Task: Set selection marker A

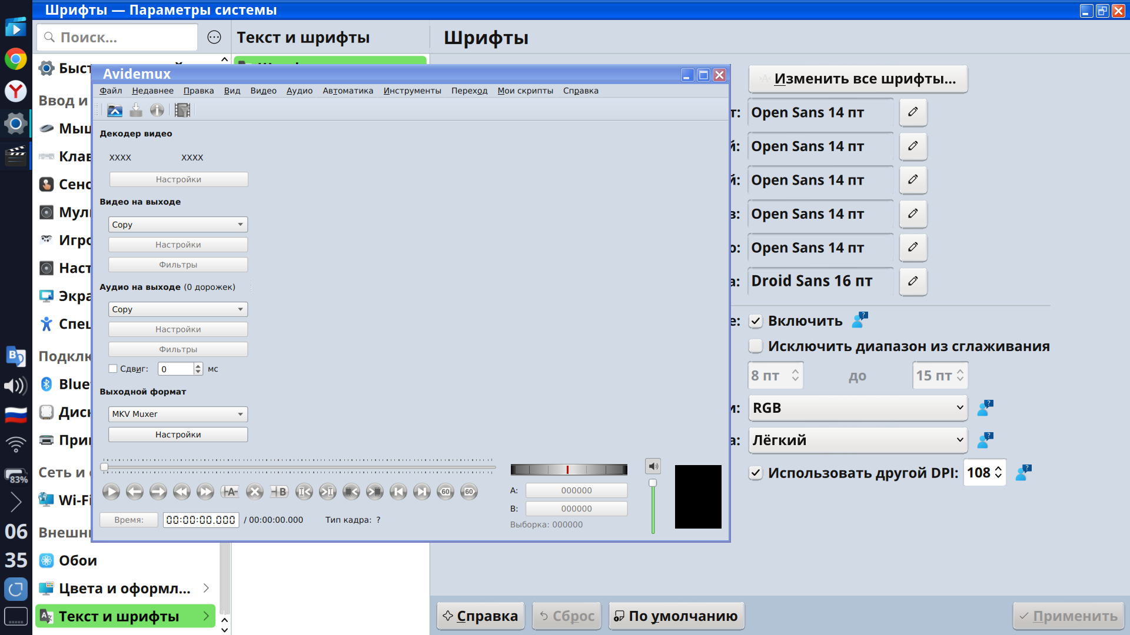Action: 230,492
